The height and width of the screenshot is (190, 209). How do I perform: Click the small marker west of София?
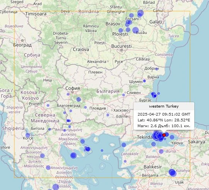click(68, 94)
